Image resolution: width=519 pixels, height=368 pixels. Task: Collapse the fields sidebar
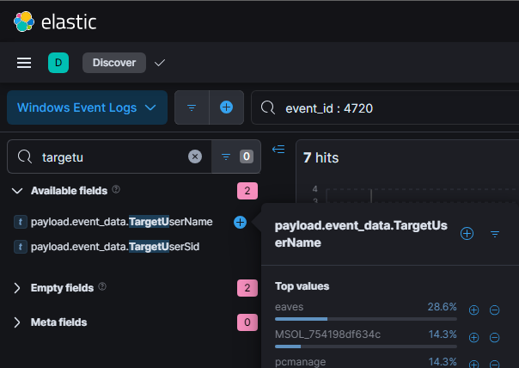(278, 150)
